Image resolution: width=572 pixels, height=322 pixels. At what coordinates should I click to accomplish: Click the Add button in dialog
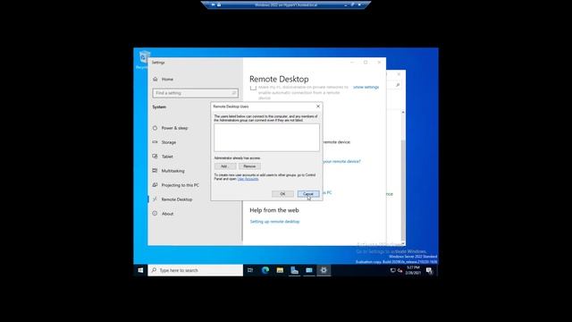click(224, 166)
